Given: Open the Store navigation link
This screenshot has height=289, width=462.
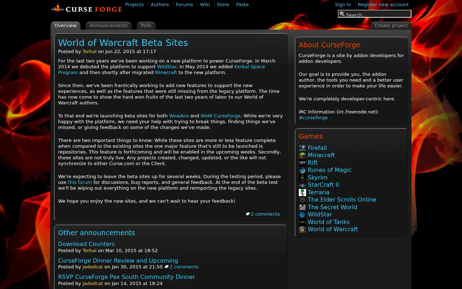Looking at the screenshot, I should 223,5.
